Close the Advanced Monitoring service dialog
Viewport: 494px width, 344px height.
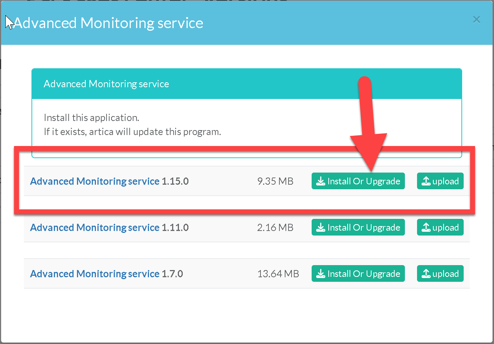coord(477,20)
